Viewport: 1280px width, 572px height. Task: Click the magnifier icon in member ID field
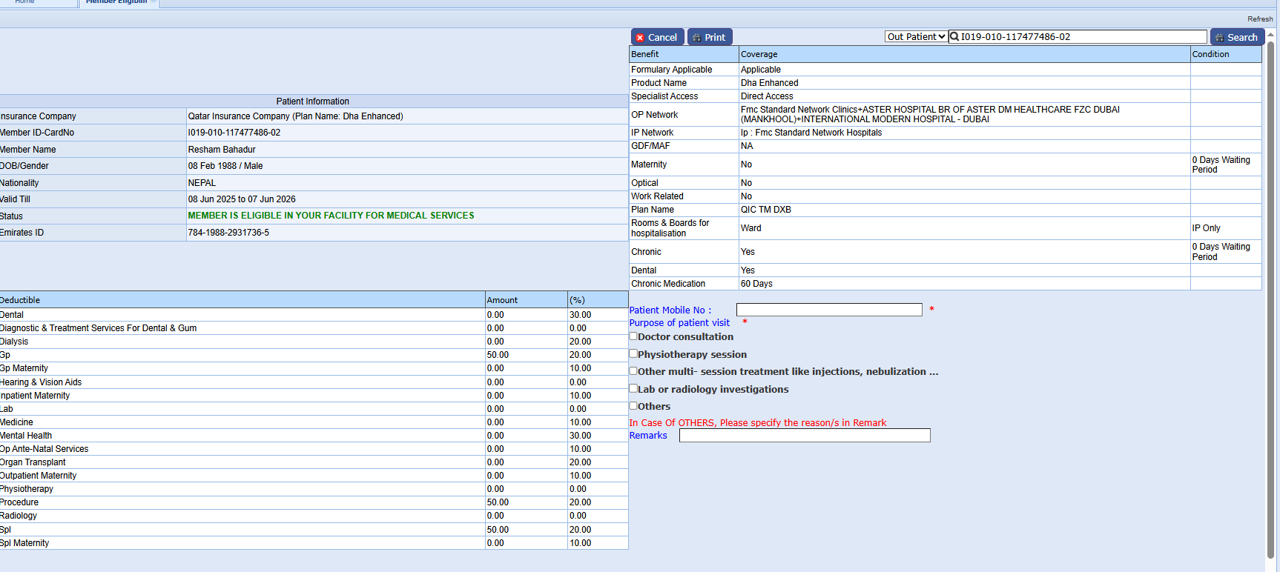[954, 36]
